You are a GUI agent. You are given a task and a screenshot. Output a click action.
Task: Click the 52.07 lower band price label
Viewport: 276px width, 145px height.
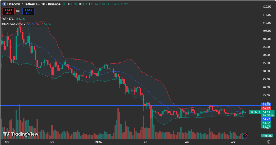click(x=266, y=127)
